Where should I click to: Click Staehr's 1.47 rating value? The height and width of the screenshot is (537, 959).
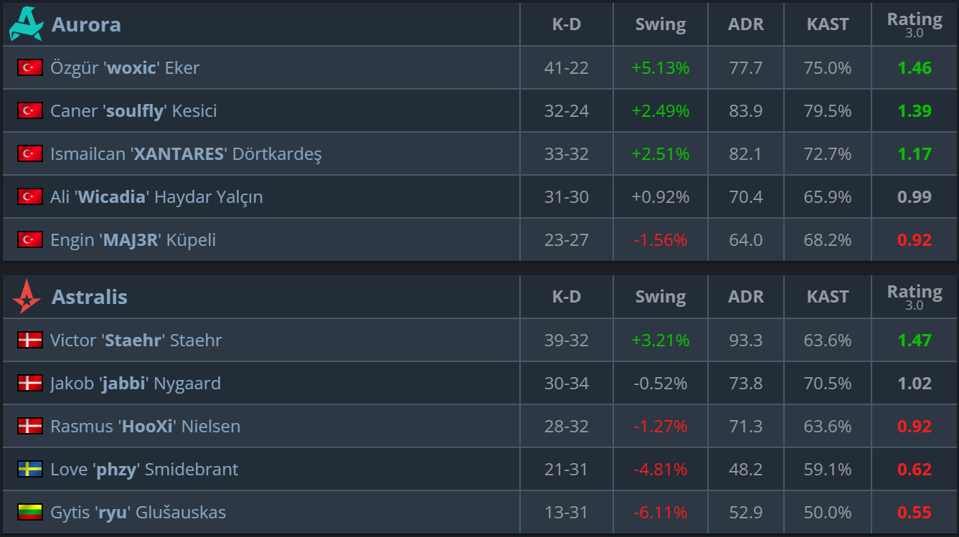pyautogui.click(x=914, y=341)
